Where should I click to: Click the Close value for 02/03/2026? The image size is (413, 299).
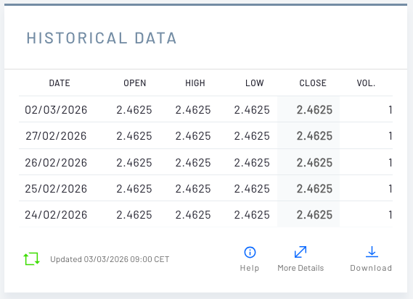pos(314,110)
